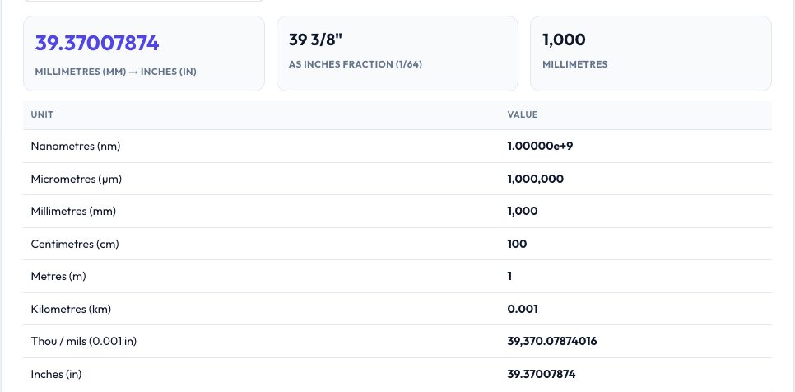Click the UNIT column header
Screen dimensions: 795x392
click(x=42, y=114)
